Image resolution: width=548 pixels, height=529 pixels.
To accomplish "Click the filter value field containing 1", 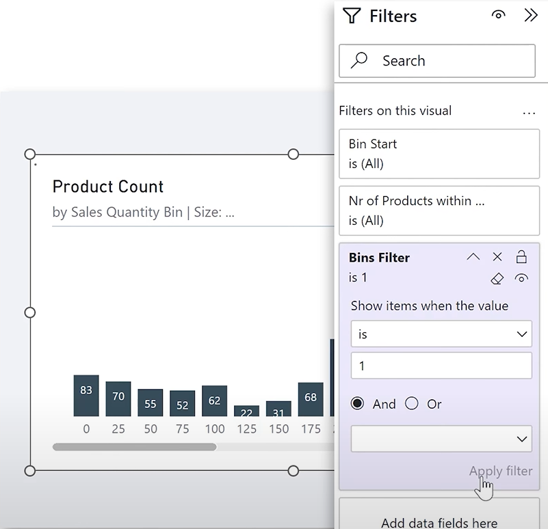I will (441, 366).
